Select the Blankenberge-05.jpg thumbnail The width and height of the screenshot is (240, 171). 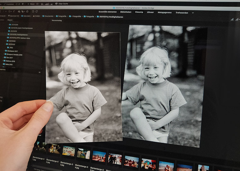coord(99,156)
